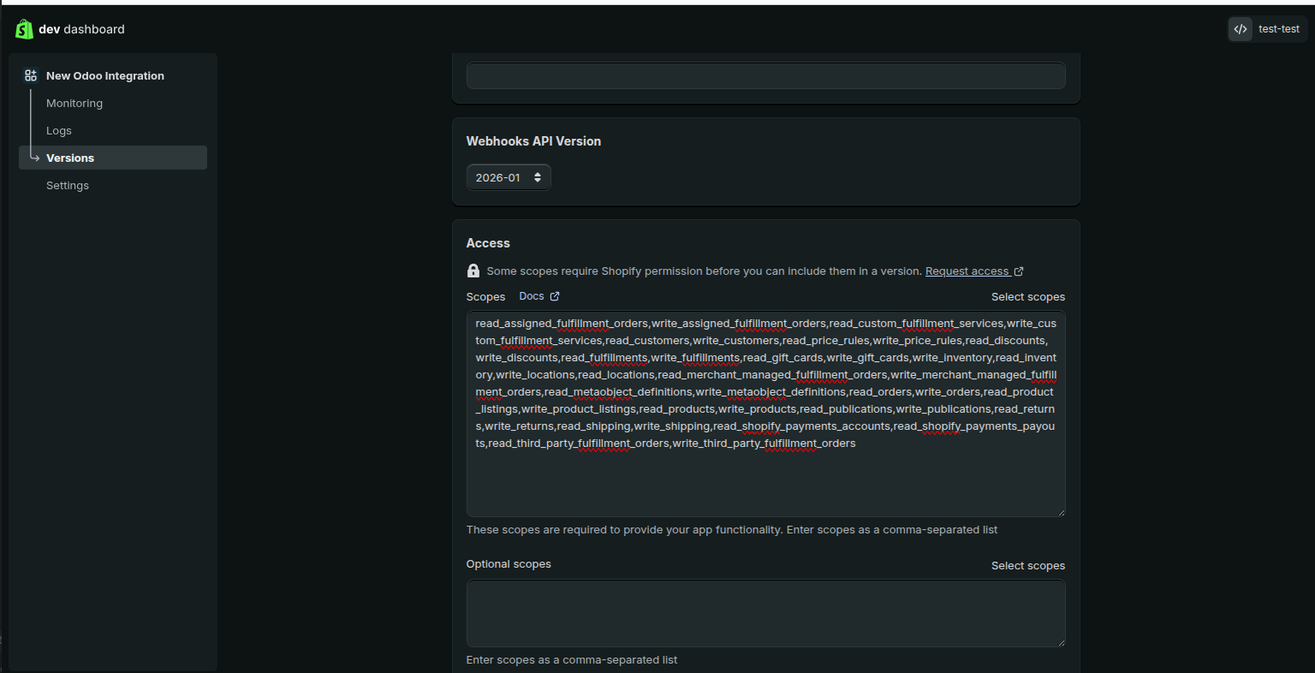
Task: Click the </> code icon near test-test
Action: tap(1240, 28)
